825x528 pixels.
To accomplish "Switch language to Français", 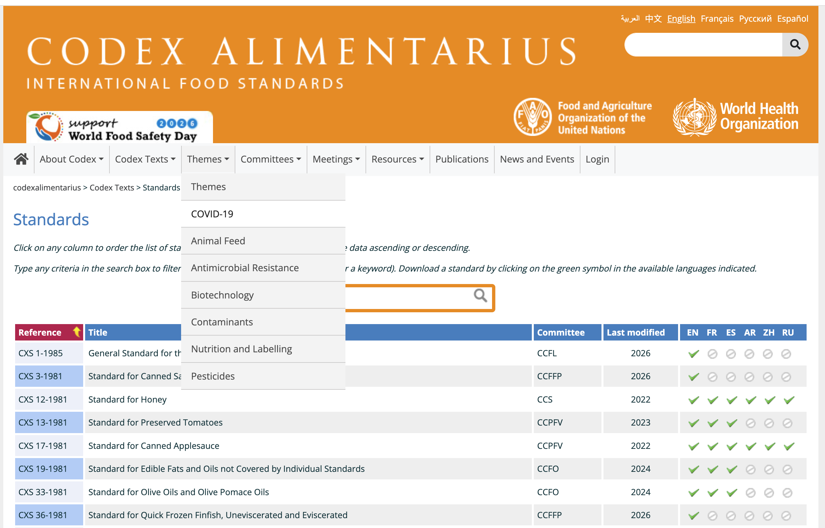I will click(x=717, y=18).
